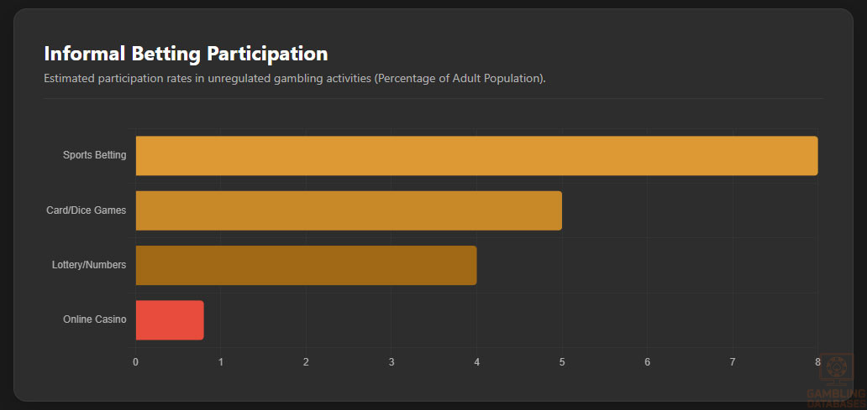The height and width of the screenshot is (410, 867).
Task: Click the x-axis tick label 6
Action: tap(647, 362)
